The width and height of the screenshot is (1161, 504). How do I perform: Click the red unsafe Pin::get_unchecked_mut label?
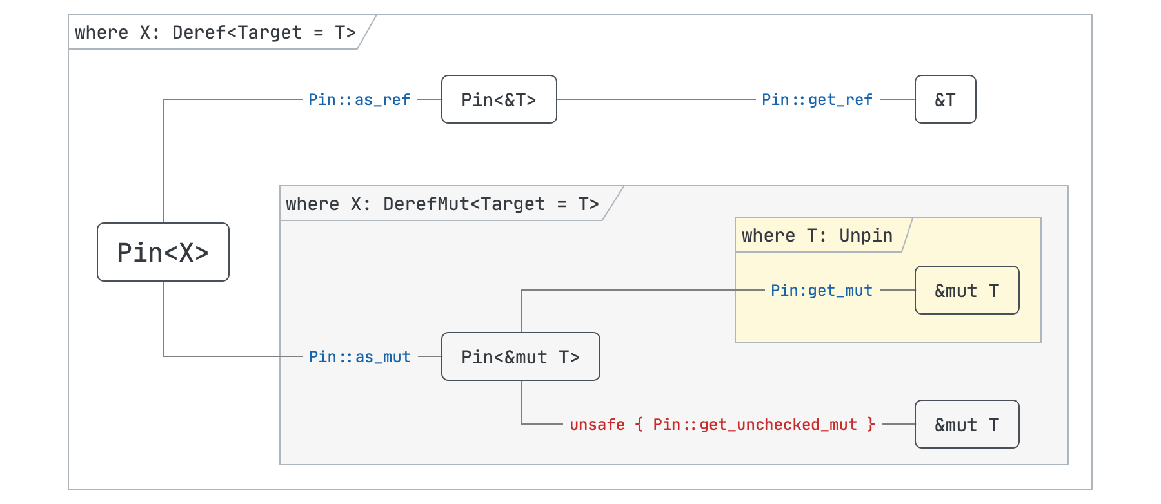click(x=722, y=425)
